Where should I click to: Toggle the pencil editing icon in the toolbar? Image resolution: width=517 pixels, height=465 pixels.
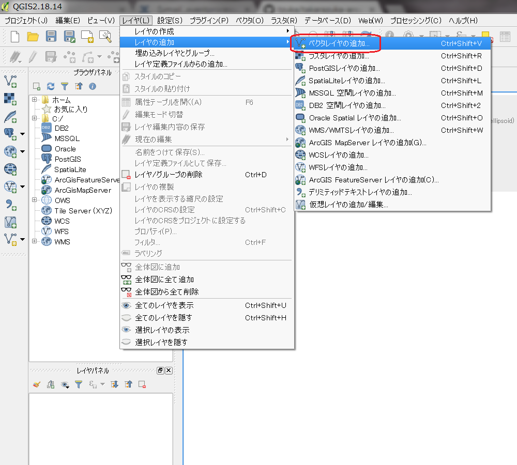point(33,57)
